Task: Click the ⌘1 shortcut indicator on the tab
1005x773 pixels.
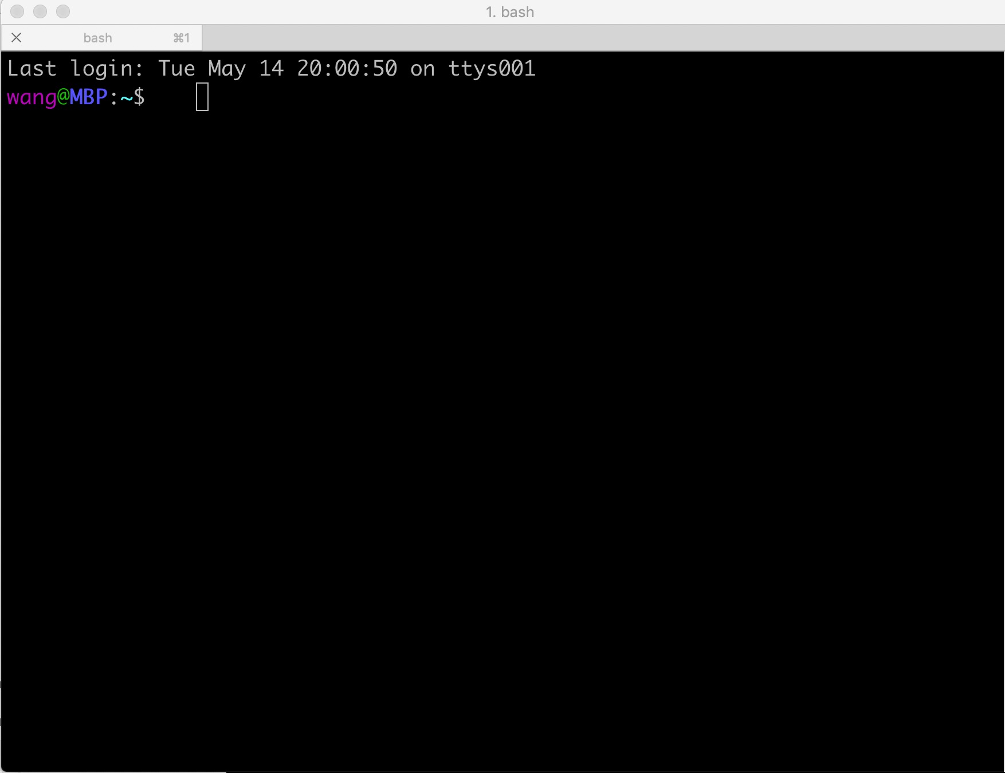Action: (x=181, y=38)
